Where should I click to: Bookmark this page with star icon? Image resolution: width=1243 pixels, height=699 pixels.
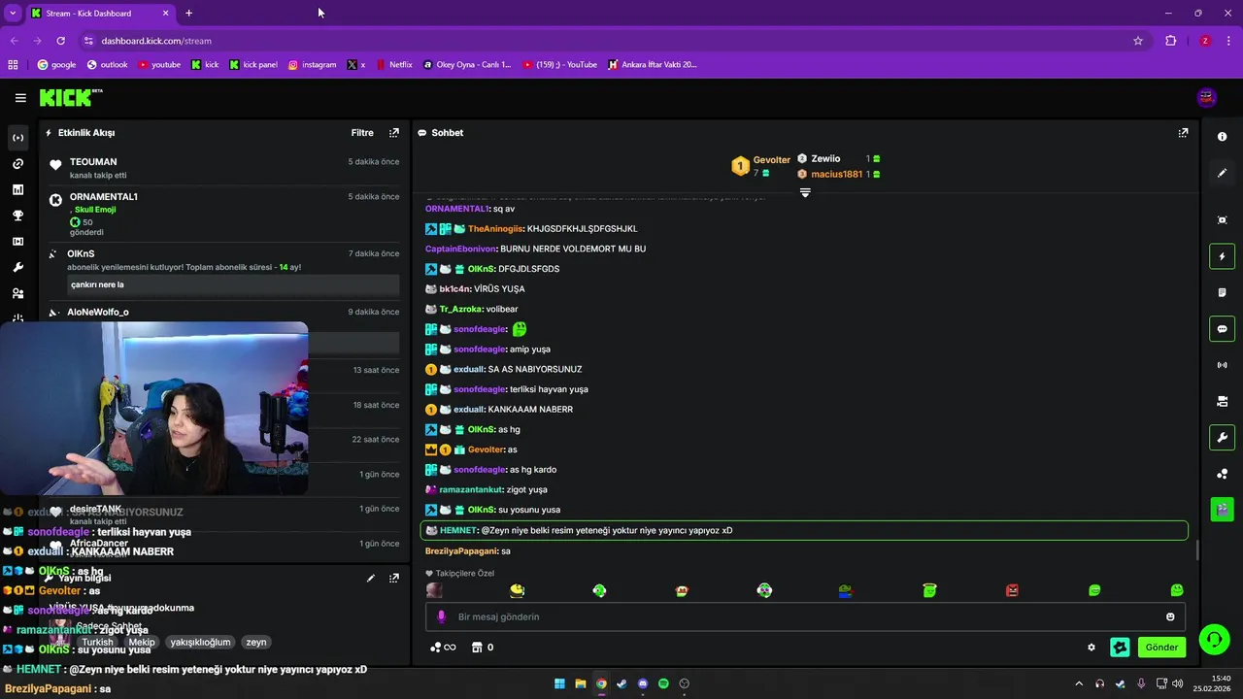pos(1138,41)
